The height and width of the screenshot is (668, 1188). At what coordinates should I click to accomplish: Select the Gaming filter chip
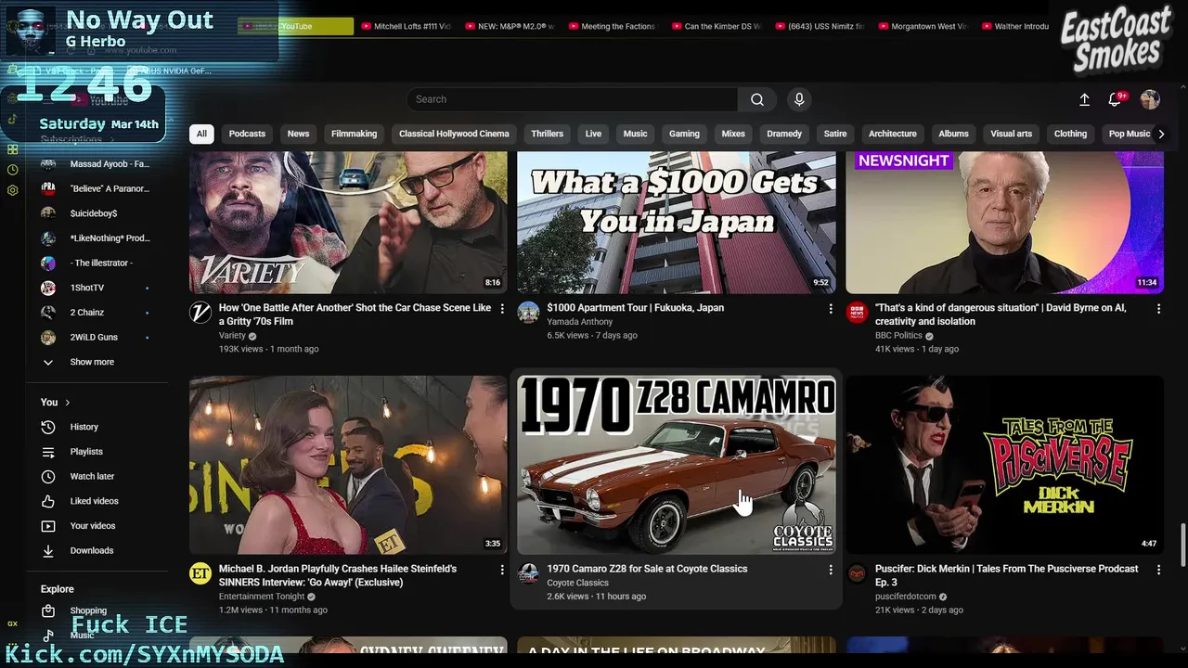[x=684, y=134]
